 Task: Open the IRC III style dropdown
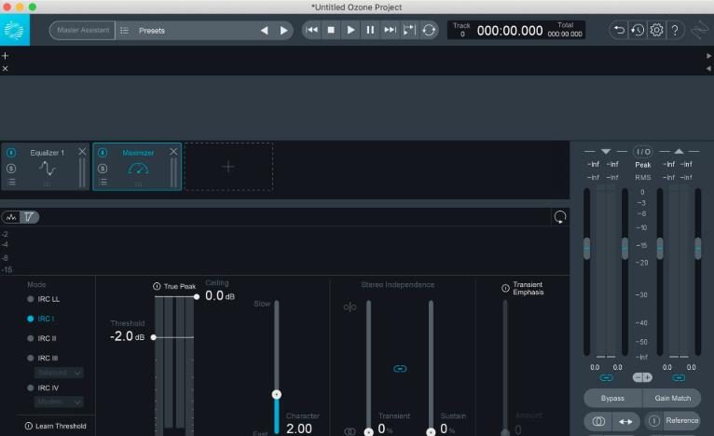(x=60, y=373)
